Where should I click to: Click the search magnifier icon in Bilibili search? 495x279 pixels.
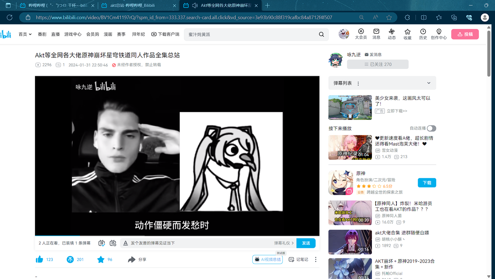pyautogui.click(x=321, y=34)
